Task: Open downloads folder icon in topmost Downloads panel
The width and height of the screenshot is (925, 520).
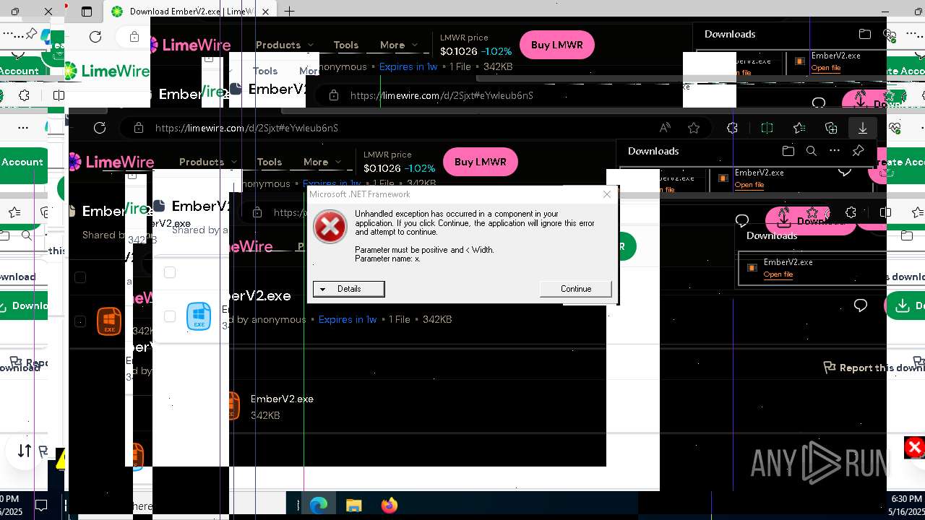Action: click(864, 34)
